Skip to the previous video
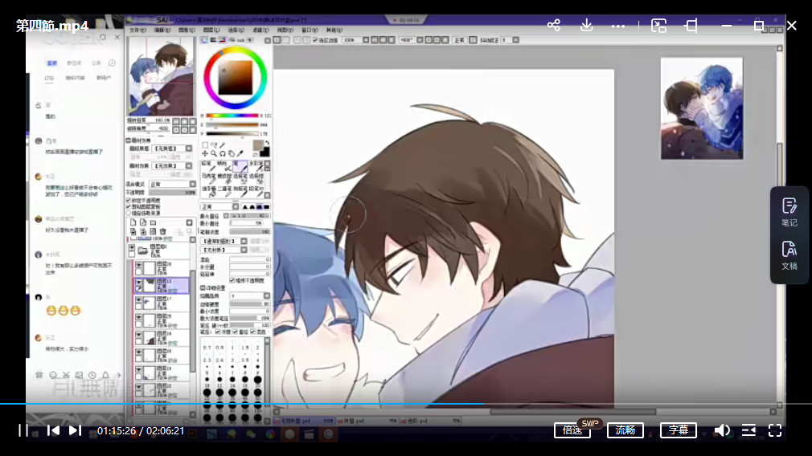 53,430
